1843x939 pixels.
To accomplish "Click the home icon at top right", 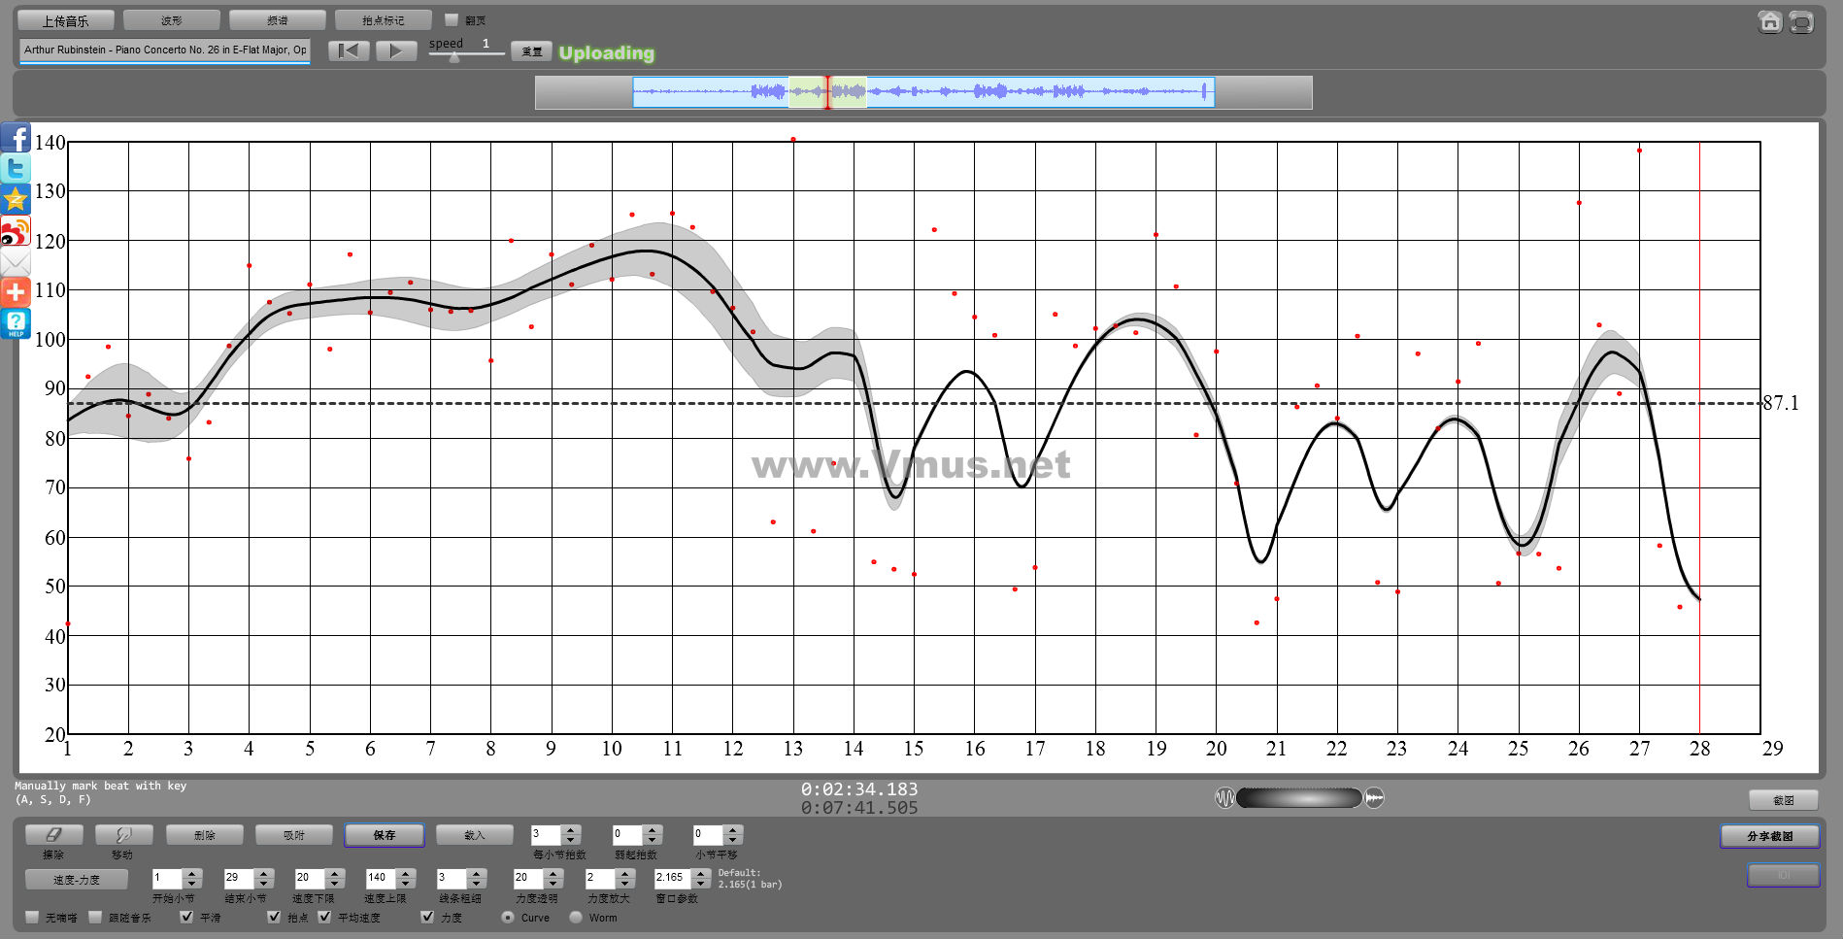I will click(x=1769, y=21).
